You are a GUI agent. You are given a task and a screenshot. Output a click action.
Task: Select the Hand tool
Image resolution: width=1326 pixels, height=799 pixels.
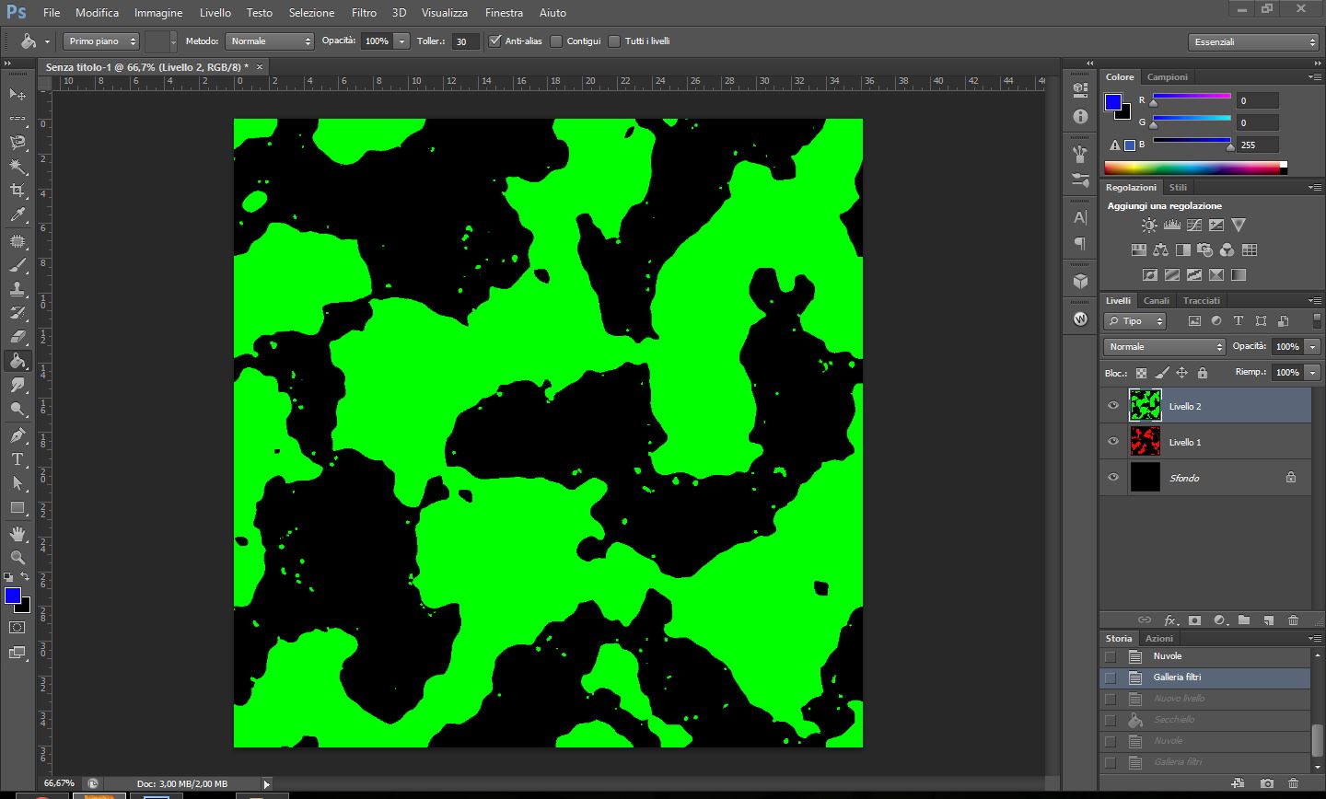17,534
